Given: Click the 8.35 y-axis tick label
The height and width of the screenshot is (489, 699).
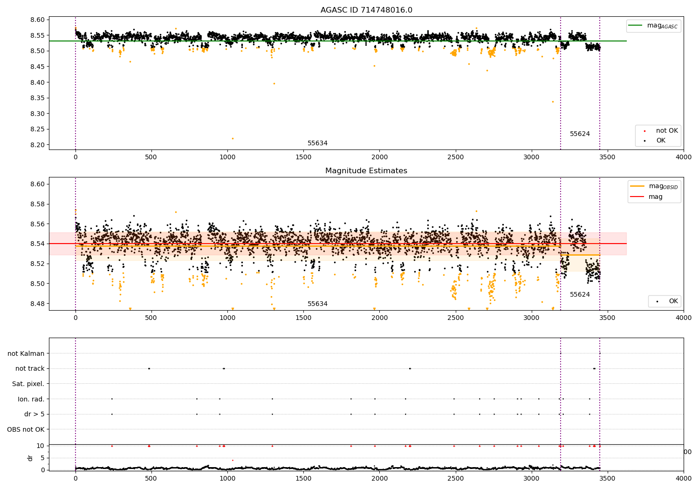Looking at the screenshot, I should pos(37,98).
